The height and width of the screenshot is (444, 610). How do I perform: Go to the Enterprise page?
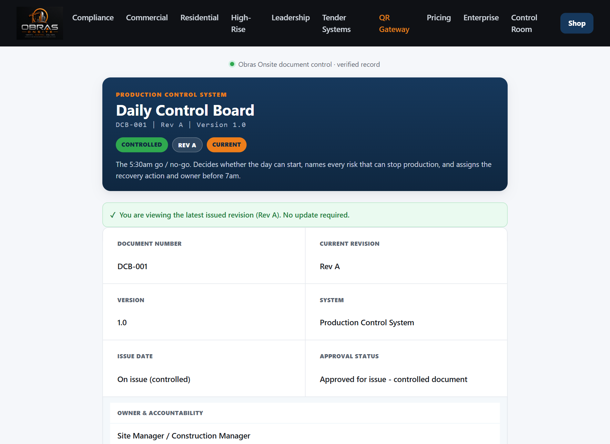coord(481,18)
